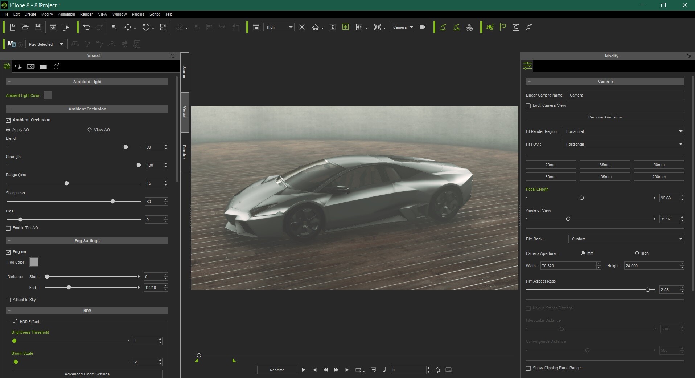Image resolution: width=695 pixels, height=378 pixels.
Task: Click the Linear Camera Name field
Action: coord(625,95)
